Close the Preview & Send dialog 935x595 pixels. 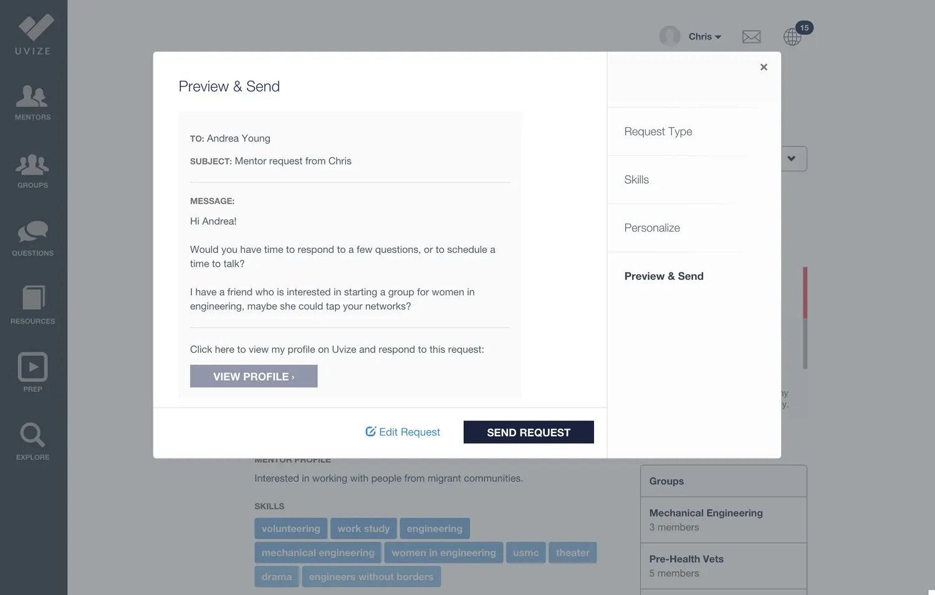coord(764,67)
